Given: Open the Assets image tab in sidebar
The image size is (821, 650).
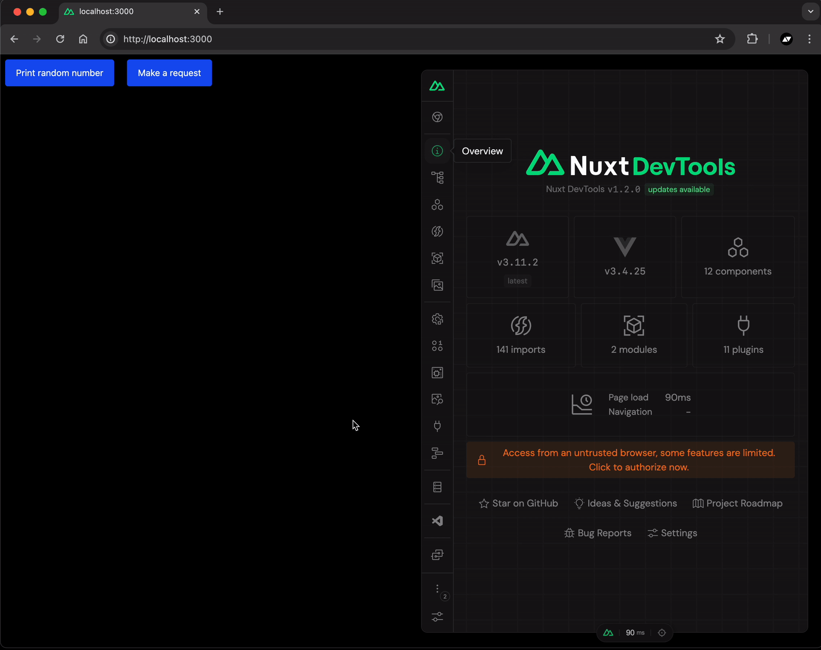Looking at the screenshot, I should [x=437, y=285].
